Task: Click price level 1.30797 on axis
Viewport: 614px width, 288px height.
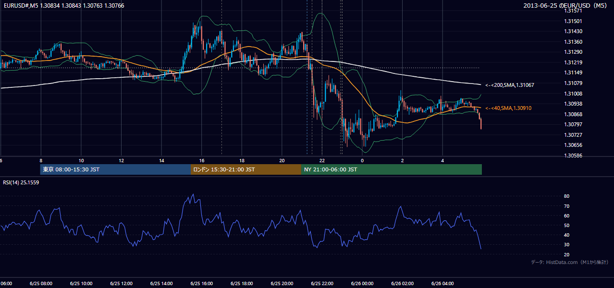Action: tap(573, 124)
